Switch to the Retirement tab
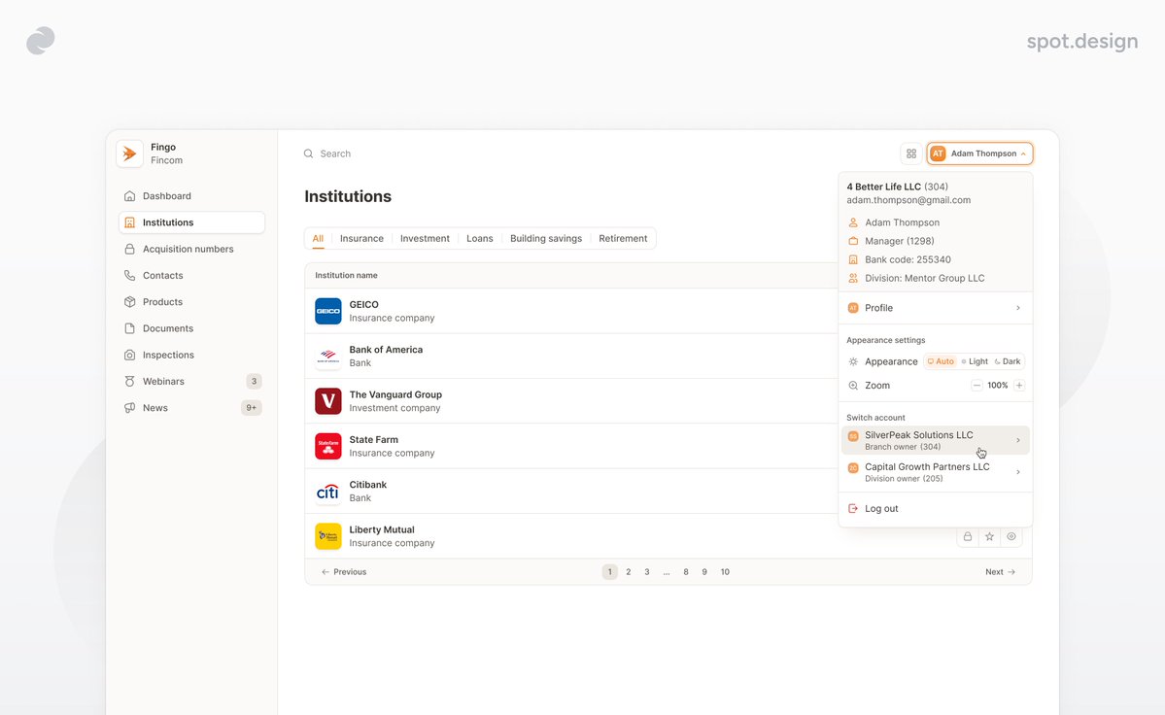This screenshot has width=1165, height=715. (624, 238)
